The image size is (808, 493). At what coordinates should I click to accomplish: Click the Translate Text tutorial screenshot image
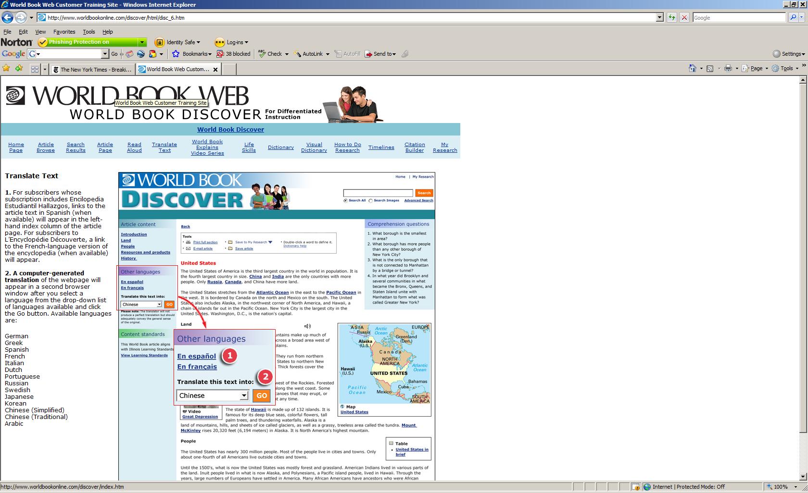(277, 326)
